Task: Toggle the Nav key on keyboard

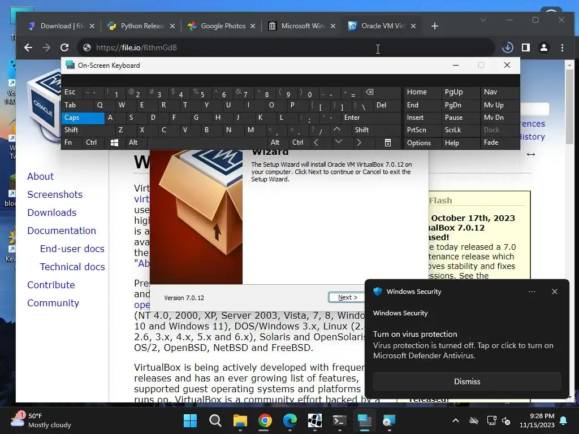Action: coord(500,92)
